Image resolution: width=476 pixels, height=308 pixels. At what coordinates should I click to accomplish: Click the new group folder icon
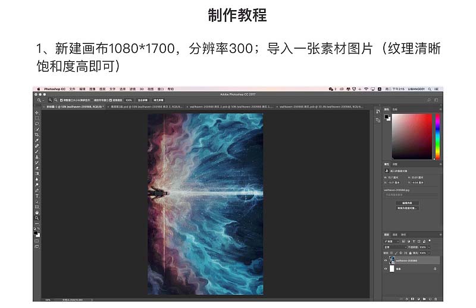click(424, 299)
